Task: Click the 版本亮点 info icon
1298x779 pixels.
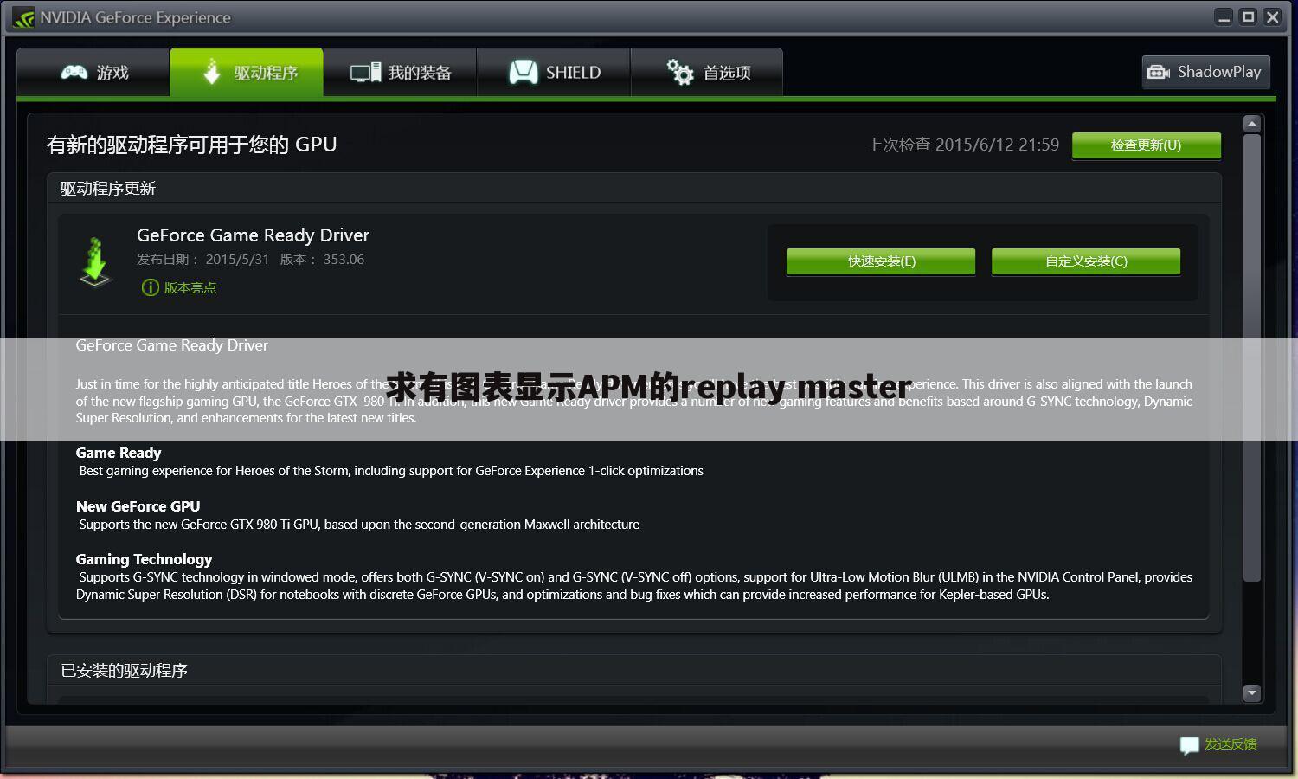Action: coord(150,287)
